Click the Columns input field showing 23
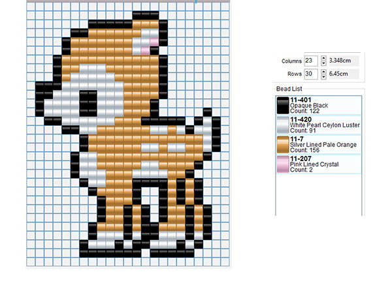This screenshot has height=287, width=392. (x=311, y=61)
